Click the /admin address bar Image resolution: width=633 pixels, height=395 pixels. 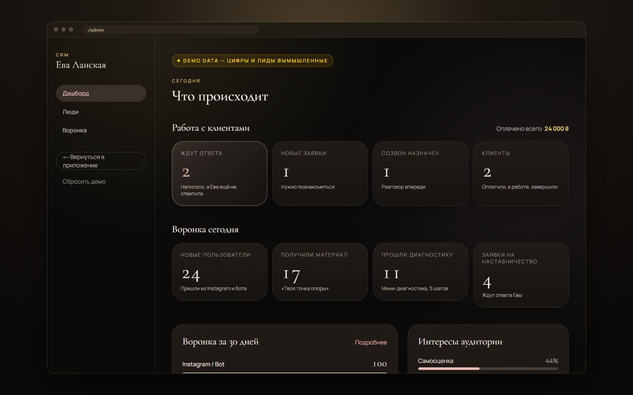[171, 30]
